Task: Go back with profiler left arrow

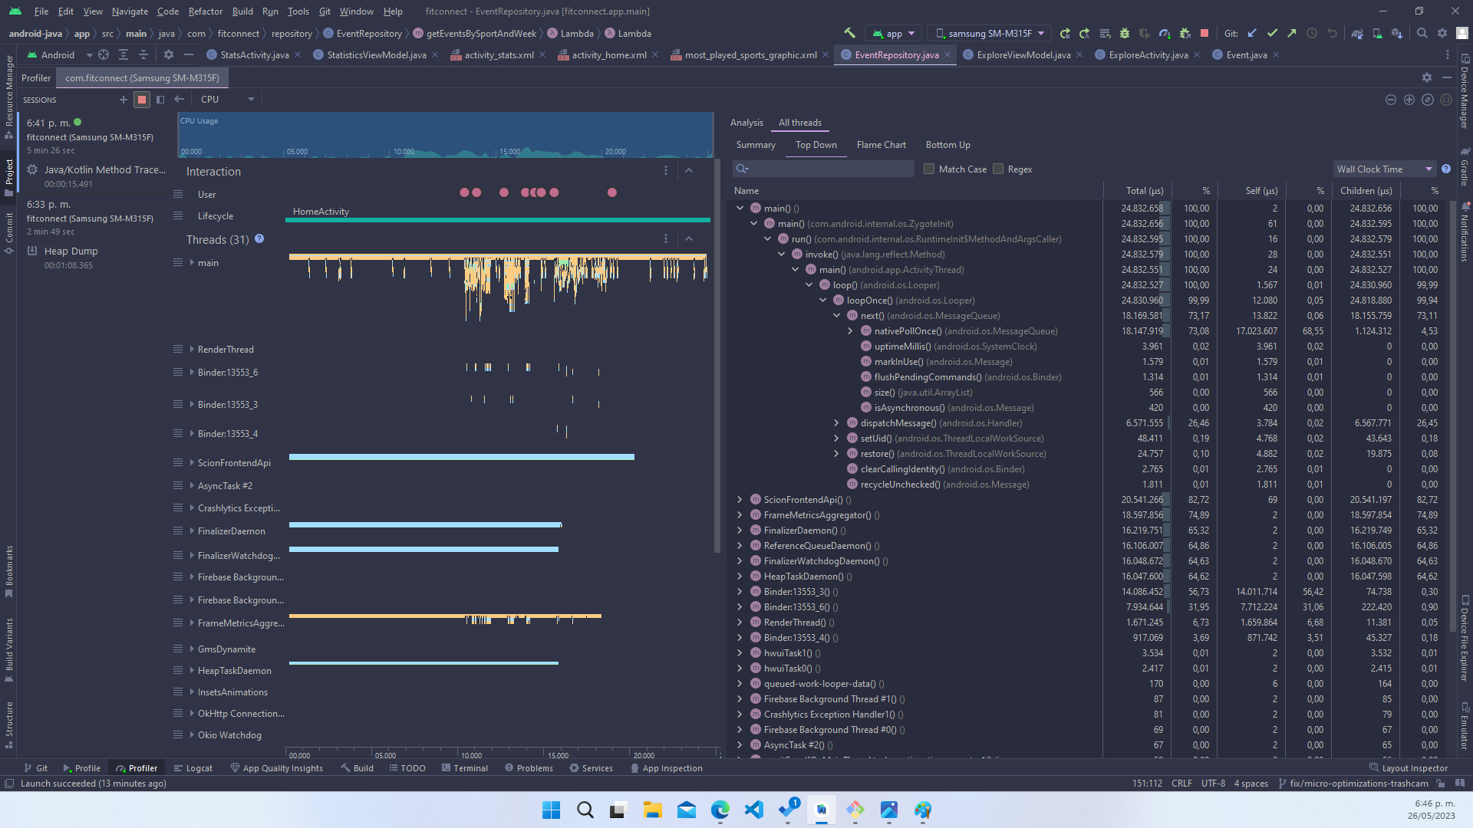Action: tap(179, 99)
